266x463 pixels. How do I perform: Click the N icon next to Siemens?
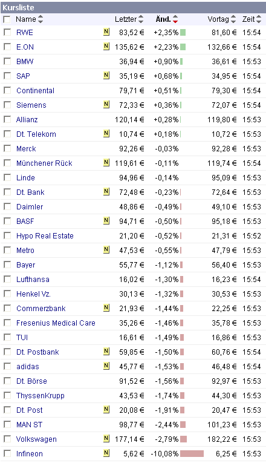point(106,105)
